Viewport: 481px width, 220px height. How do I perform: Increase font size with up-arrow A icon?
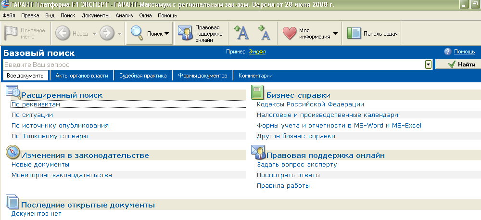coord(241,33)
